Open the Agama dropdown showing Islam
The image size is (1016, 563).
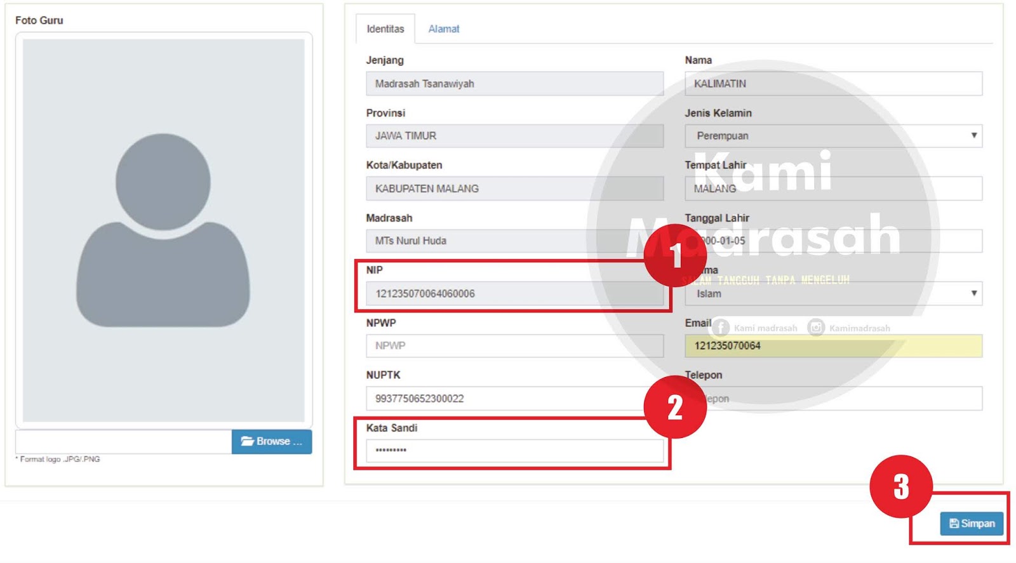[x=833, y=294]
